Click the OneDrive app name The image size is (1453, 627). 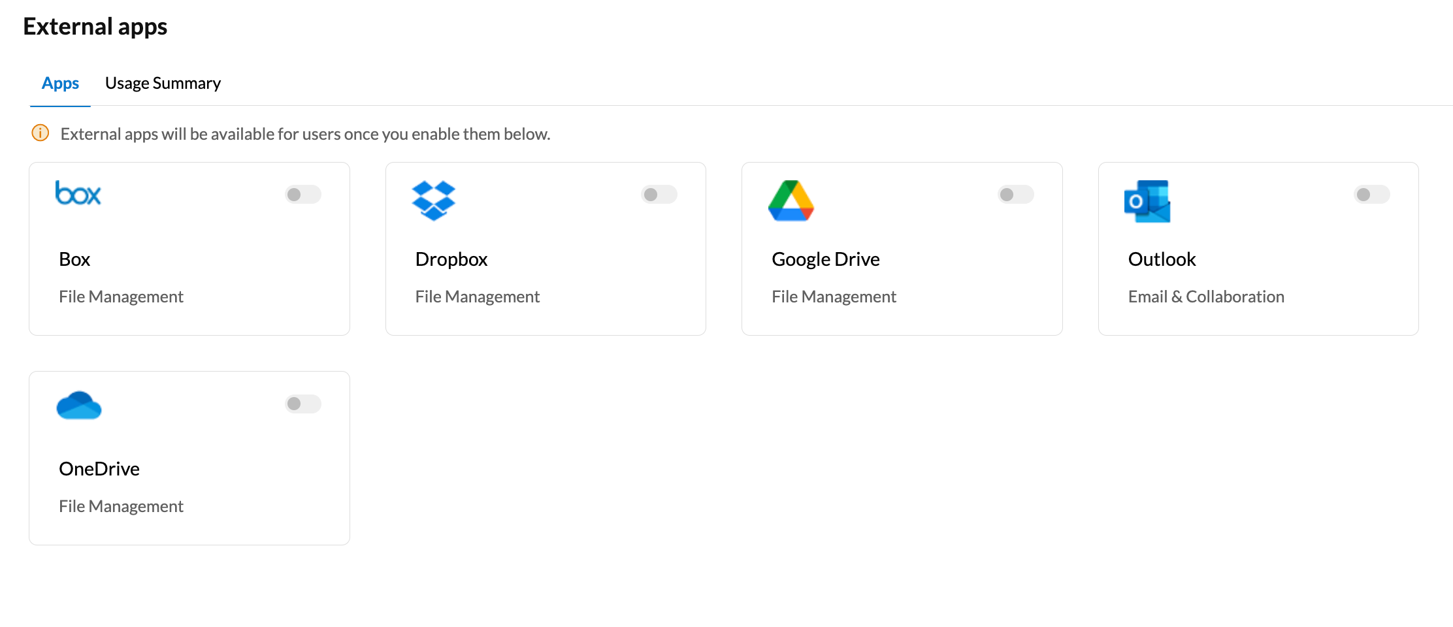click(x=99, y=469)
